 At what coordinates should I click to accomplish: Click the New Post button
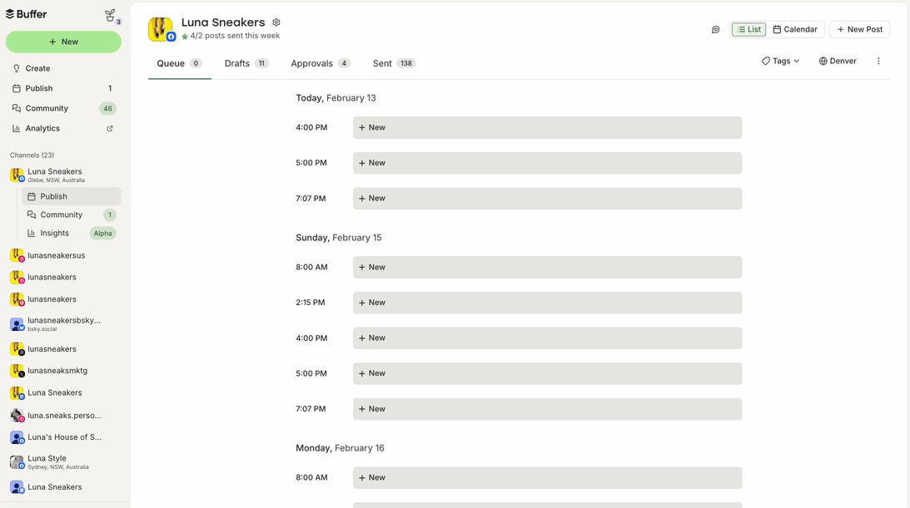tap(859, 30)
